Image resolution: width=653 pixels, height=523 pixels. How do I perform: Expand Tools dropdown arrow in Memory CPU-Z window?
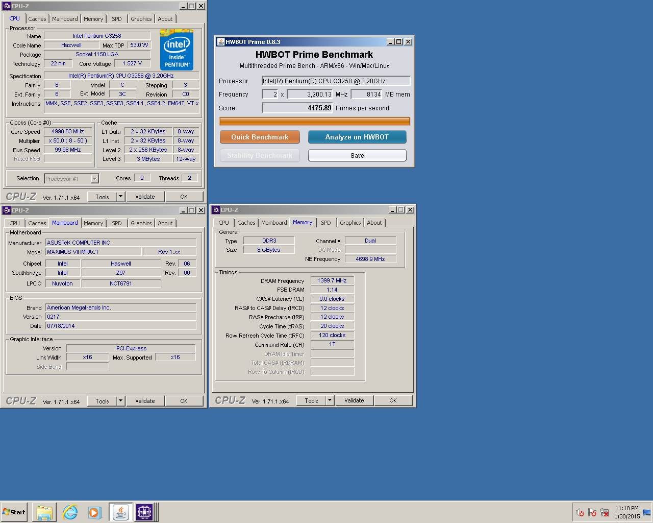click(330, 400)
